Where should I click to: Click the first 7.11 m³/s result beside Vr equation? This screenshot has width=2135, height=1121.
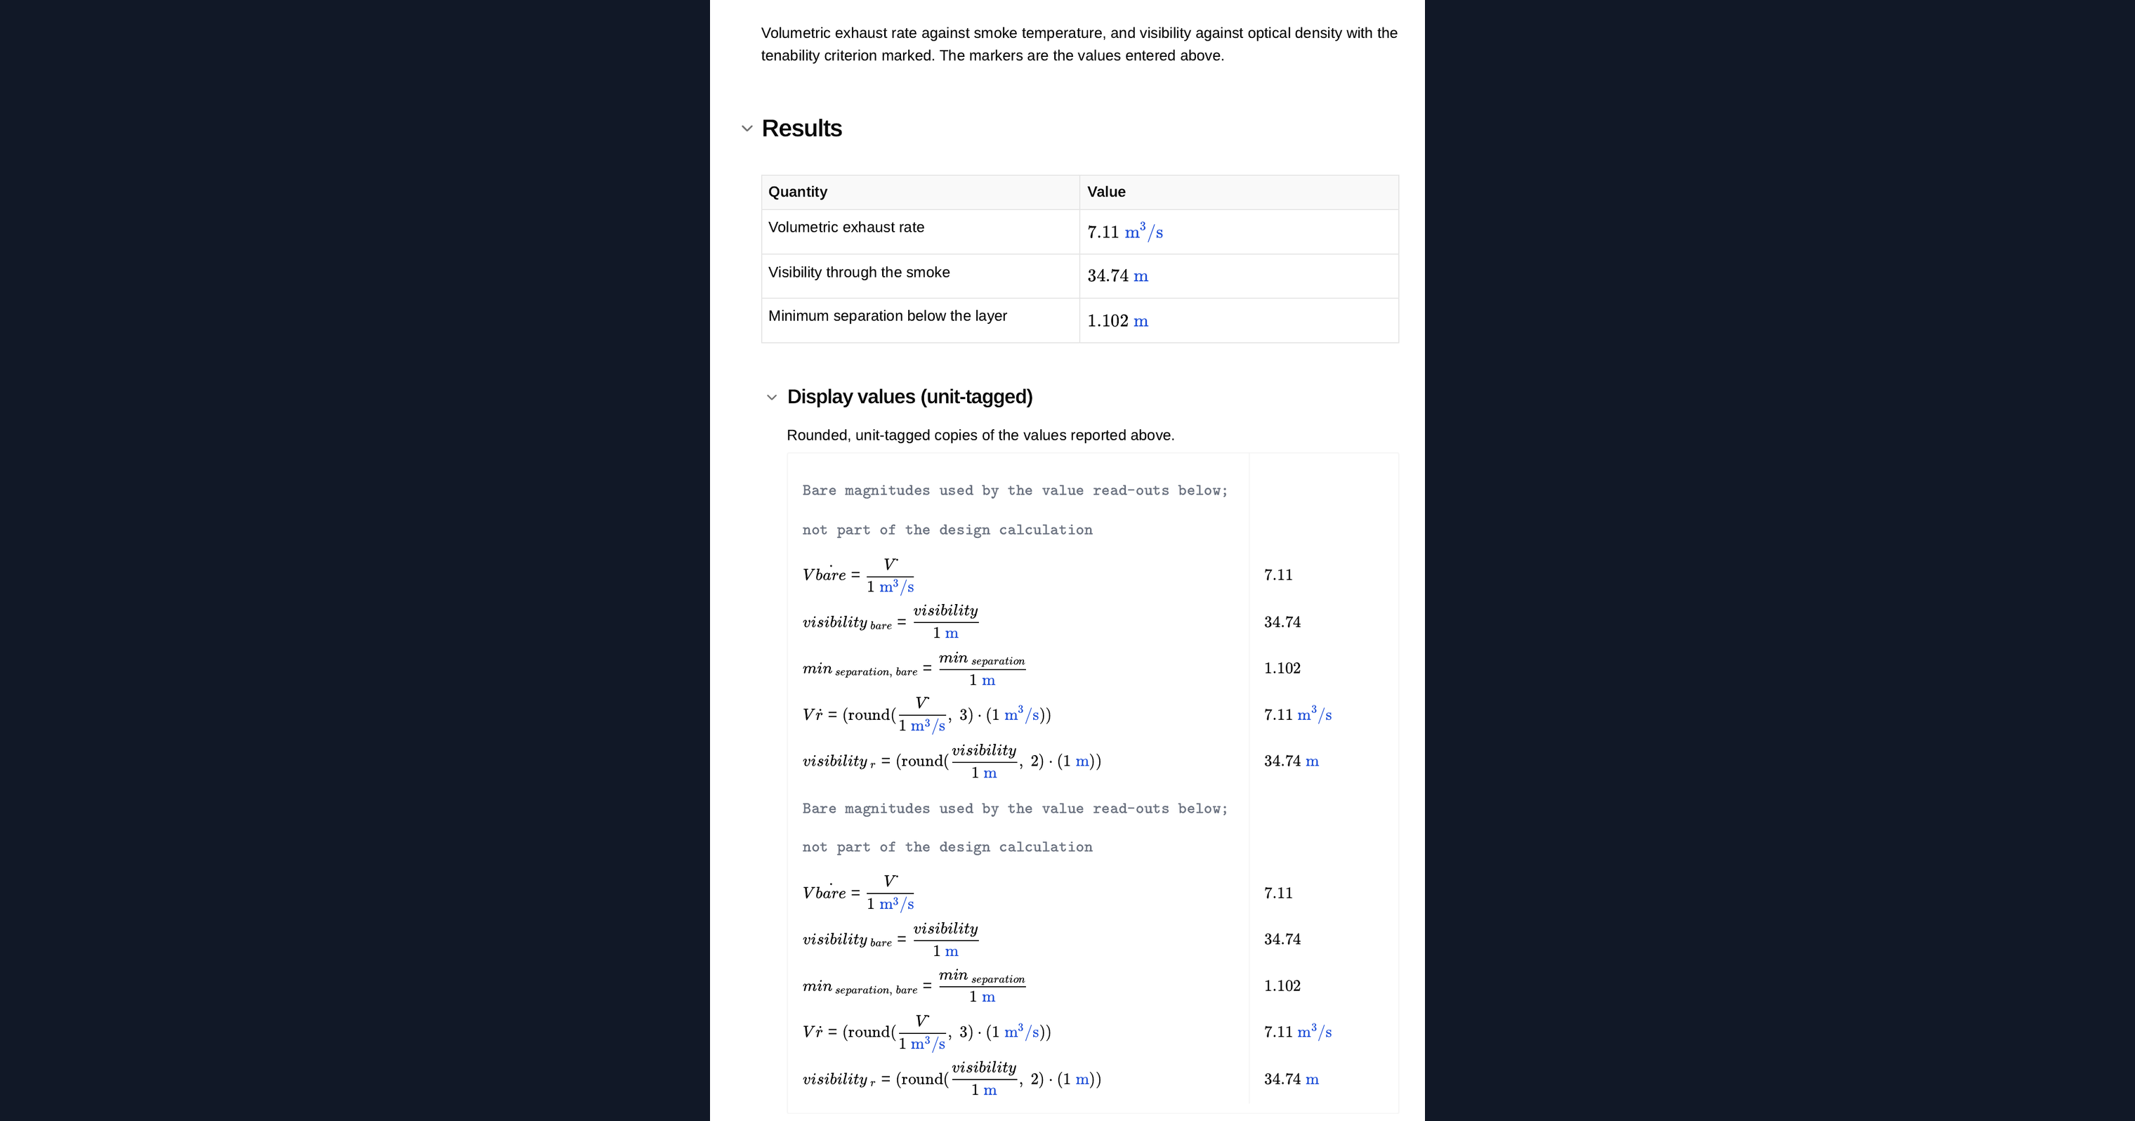point(1297,715)
